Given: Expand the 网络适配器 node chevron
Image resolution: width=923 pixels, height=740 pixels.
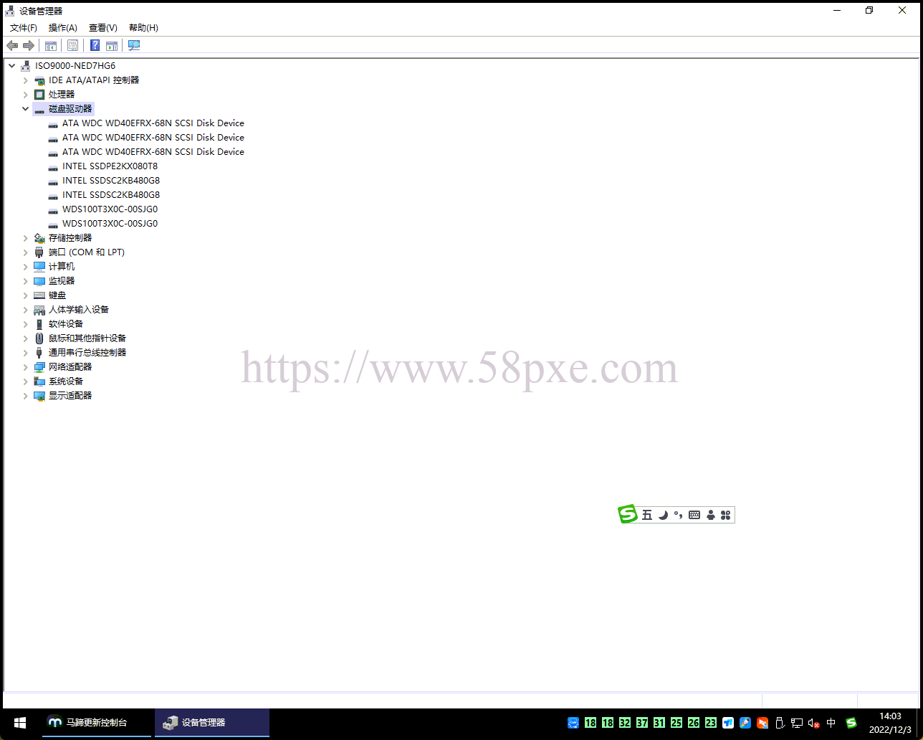Looking at the screenshot, I should (x=26, y=366).
